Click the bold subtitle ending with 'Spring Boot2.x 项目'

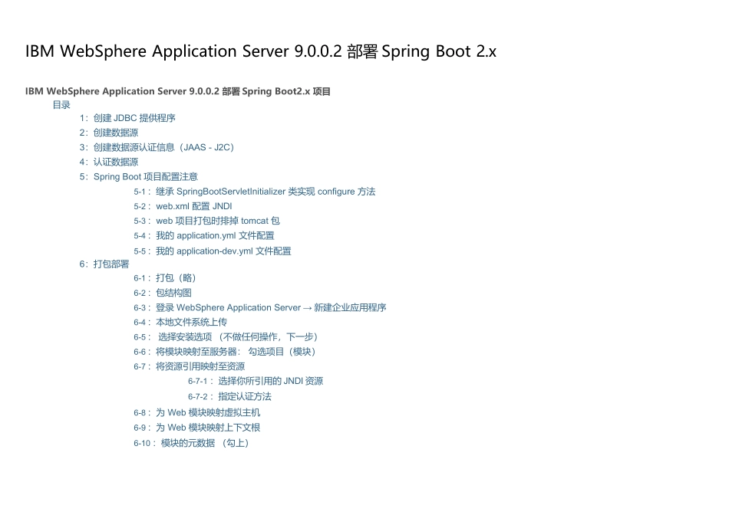tap(177, 91)
